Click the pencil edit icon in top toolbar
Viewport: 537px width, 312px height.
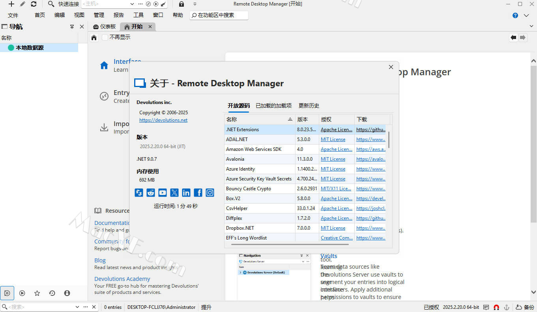click(22, 4)
